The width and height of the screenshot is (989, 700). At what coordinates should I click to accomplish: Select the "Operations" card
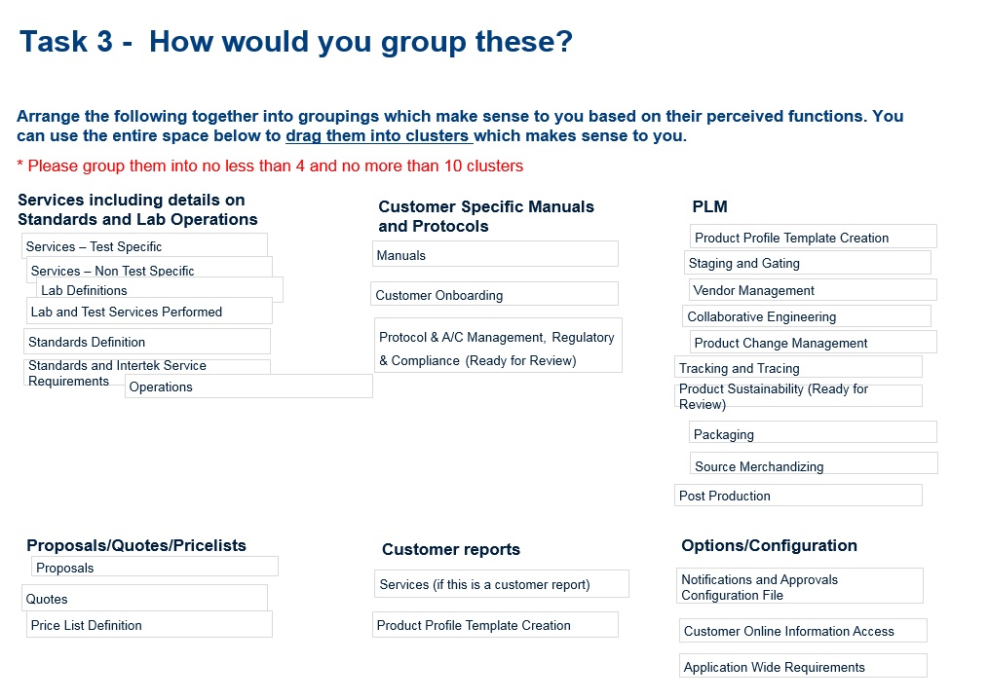[248, 387]
